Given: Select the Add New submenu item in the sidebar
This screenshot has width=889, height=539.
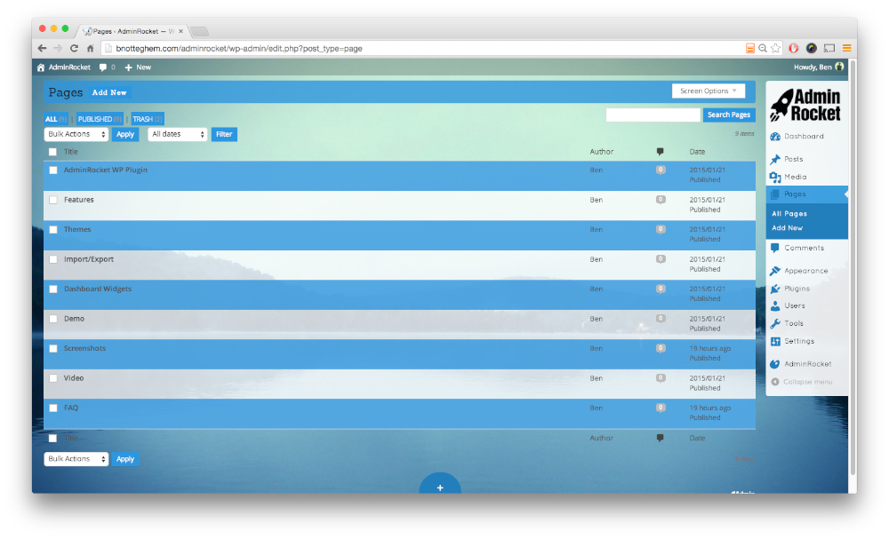Looking at the screenshot, I should 787,228.
